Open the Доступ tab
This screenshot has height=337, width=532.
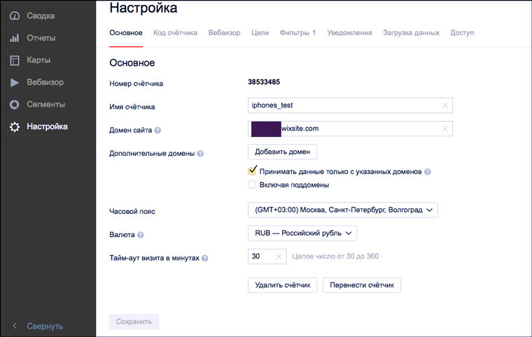[x=462, y=33]
